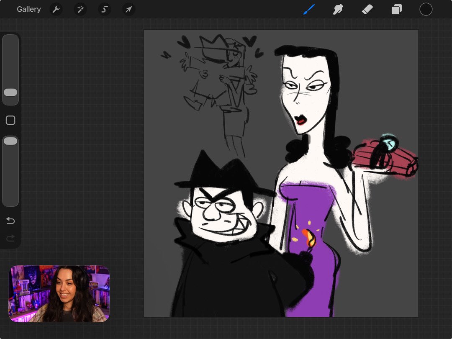This screenshot has width=452, height=339.
Task: Select the Eraser tool
Action: [367, 10]
